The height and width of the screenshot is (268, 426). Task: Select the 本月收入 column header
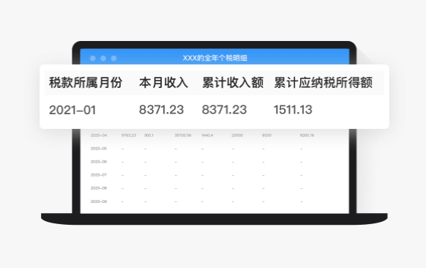point(163,83)
